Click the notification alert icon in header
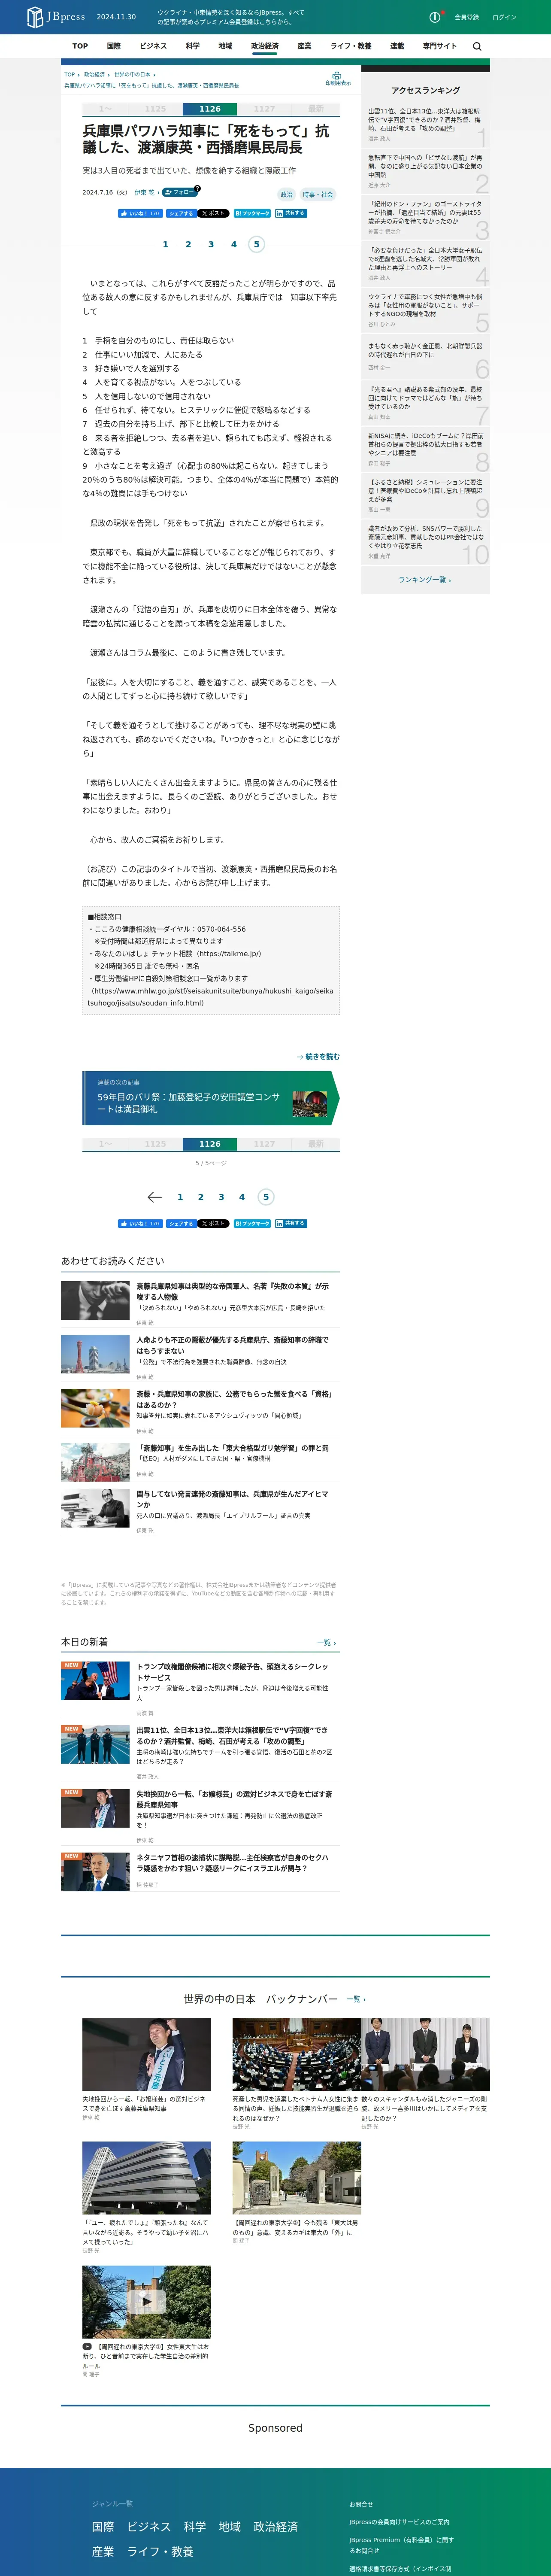This screenshot has height=2576, width=551. pyautogui.click(x=435, y=17)
